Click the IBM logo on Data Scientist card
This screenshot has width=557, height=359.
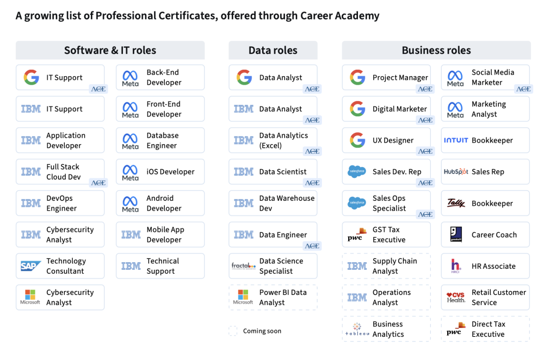point(244,171)
